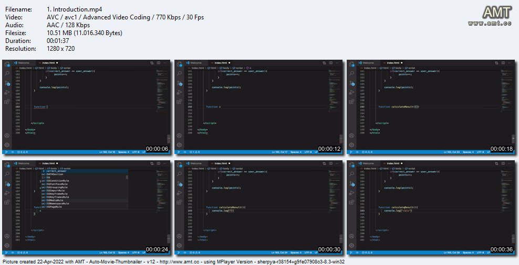Click split editor icon in 00:00:06 thumbnail
Screen dimensions: 519x265
click(x=159, y=63)
